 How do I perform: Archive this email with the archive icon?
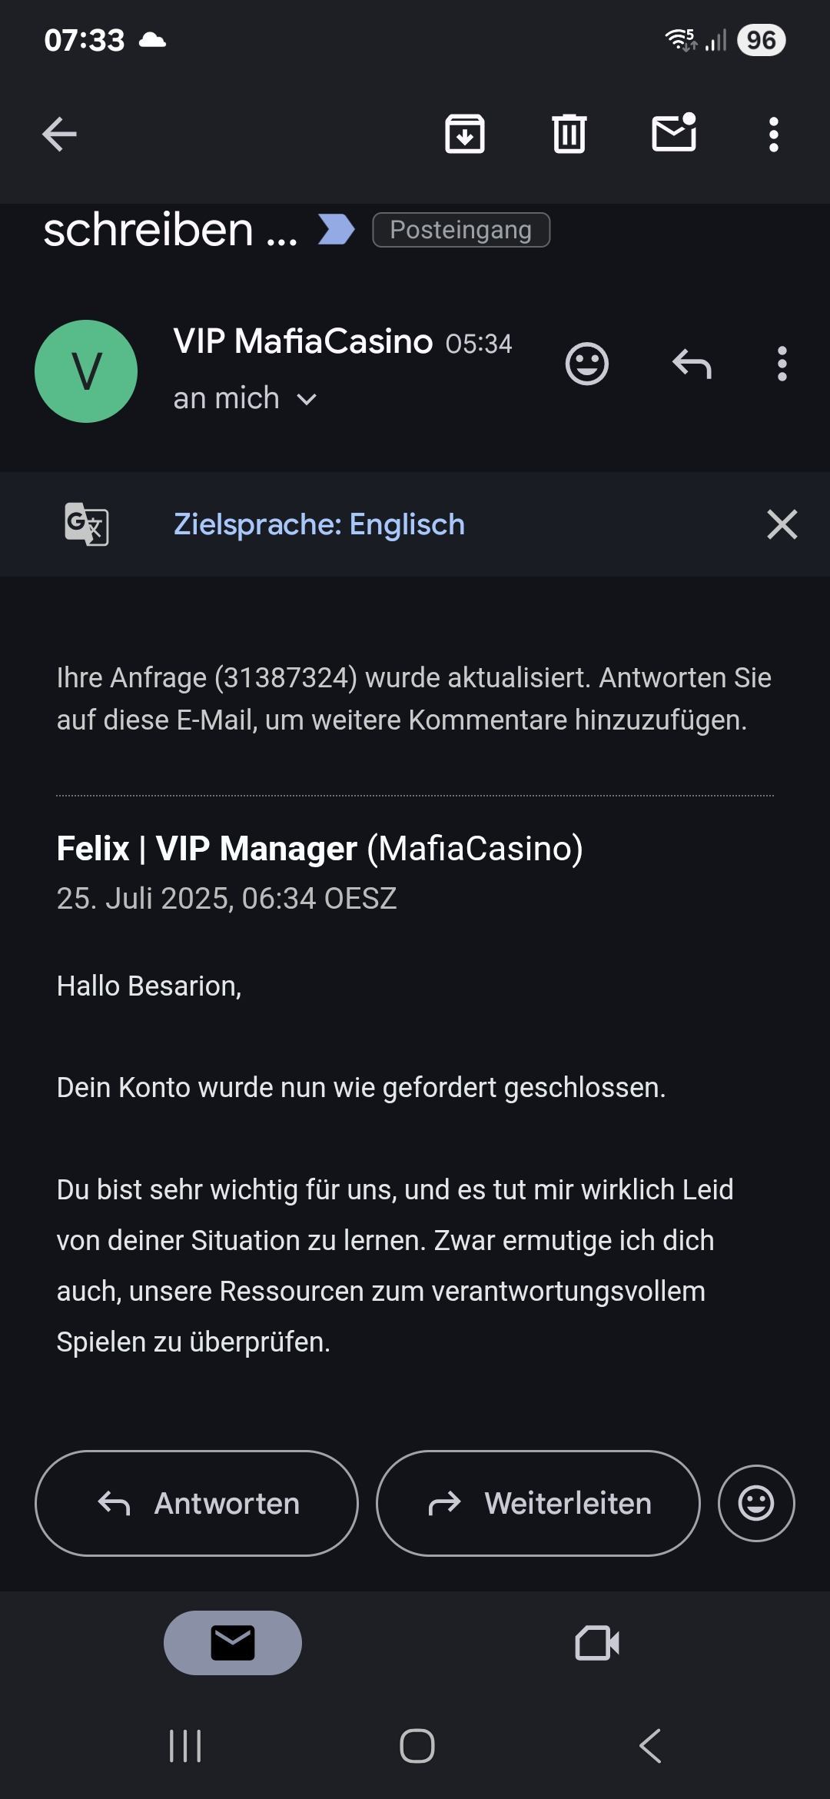coord(465,135)
